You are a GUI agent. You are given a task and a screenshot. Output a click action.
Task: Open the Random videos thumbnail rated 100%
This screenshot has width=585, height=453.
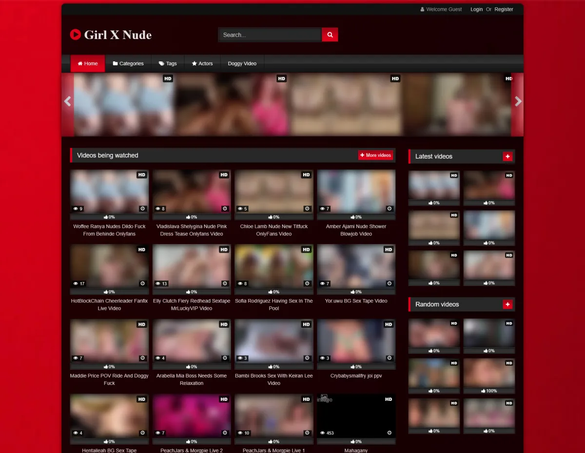489,373
